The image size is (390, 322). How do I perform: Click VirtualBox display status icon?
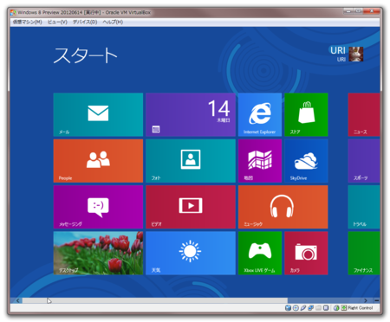326,308
